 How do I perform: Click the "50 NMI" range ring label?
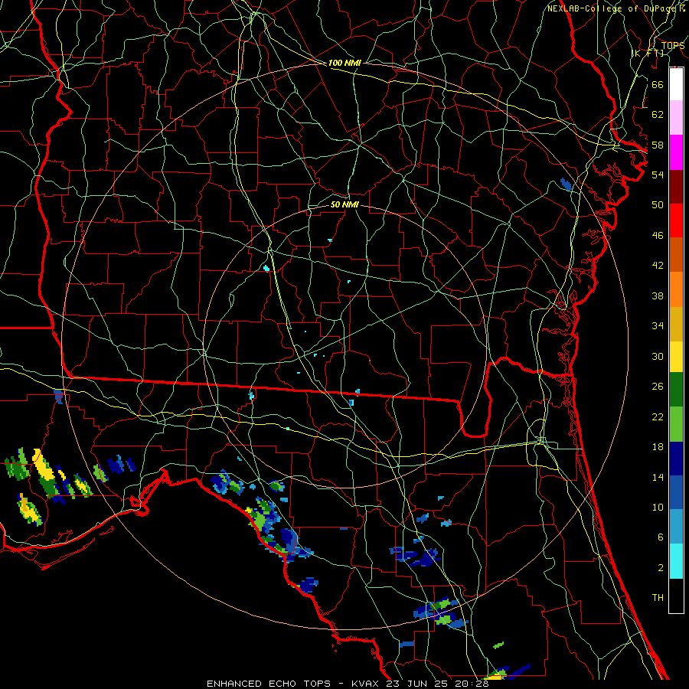[x=344, y=204]
